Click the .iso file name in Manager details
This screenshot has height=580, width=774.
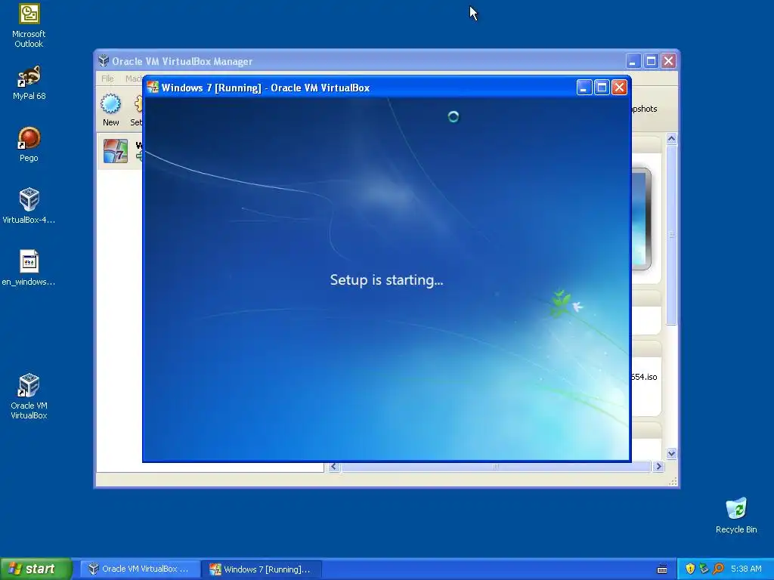coord(644,377)
